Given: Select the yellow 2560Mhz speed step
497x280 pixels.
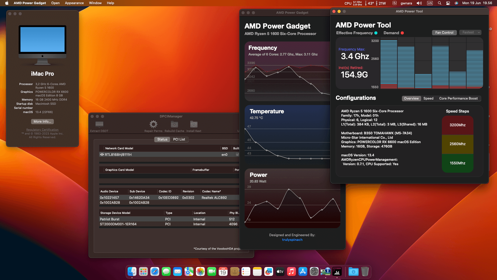Looking at the screenshot, I should point(457,144).
